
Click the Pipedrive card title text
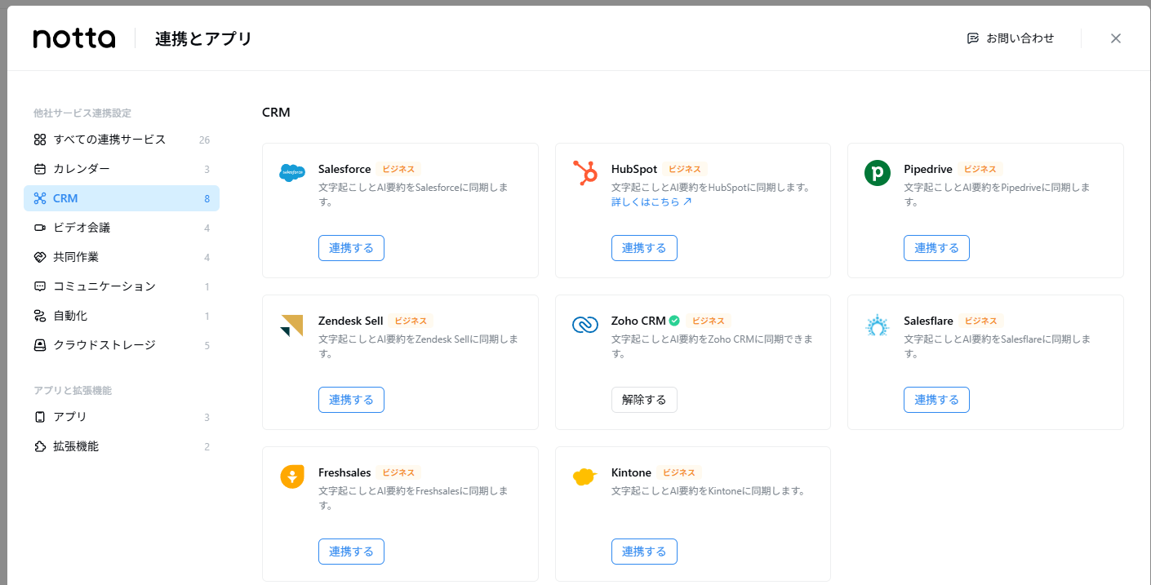[928, 169]
